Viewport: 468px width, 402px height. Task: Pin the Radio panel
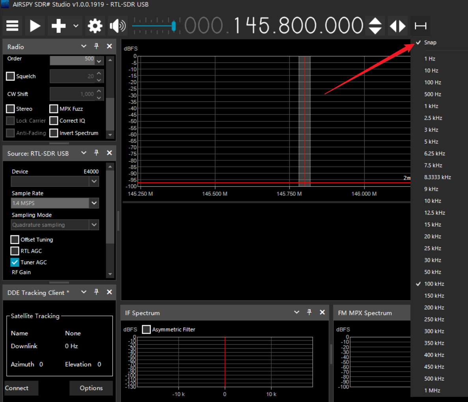[x=96, y=46]
